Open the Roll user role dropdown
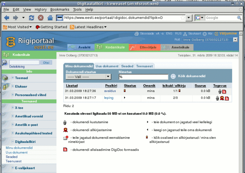 (x=235, y=40)
